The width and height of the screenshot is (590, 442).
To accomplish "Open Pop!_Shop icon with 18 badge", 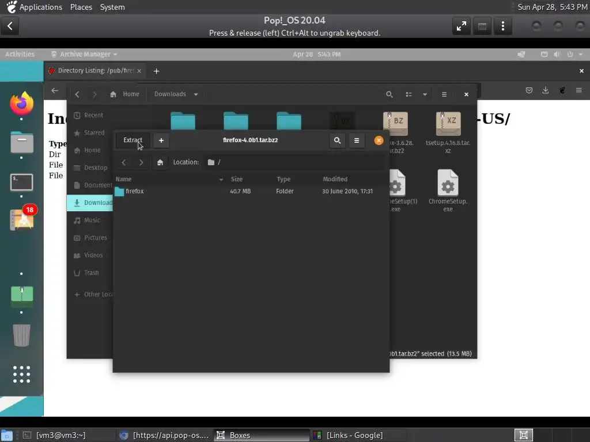I will (x=22, y=218).
